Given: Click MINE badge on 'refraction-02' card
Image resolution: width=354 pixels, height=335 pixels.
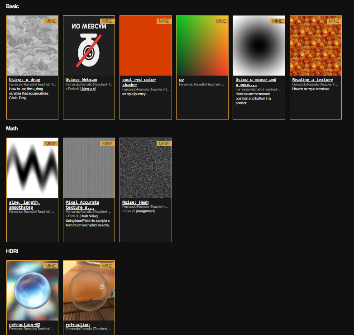Looking at the screenshot, I should coord(51,266).
